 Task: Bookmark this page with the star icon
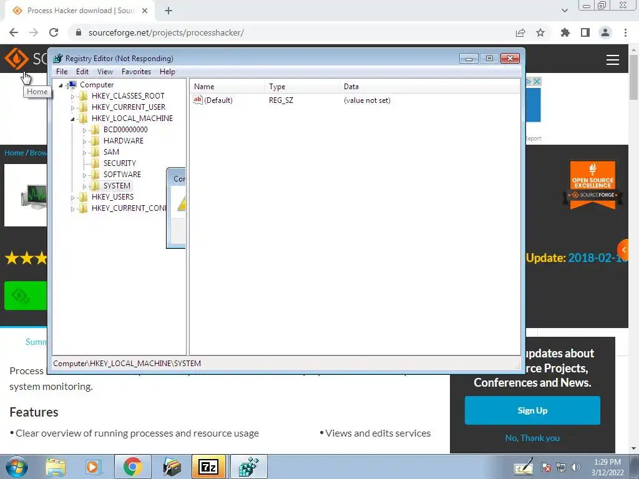coord(540,32)
